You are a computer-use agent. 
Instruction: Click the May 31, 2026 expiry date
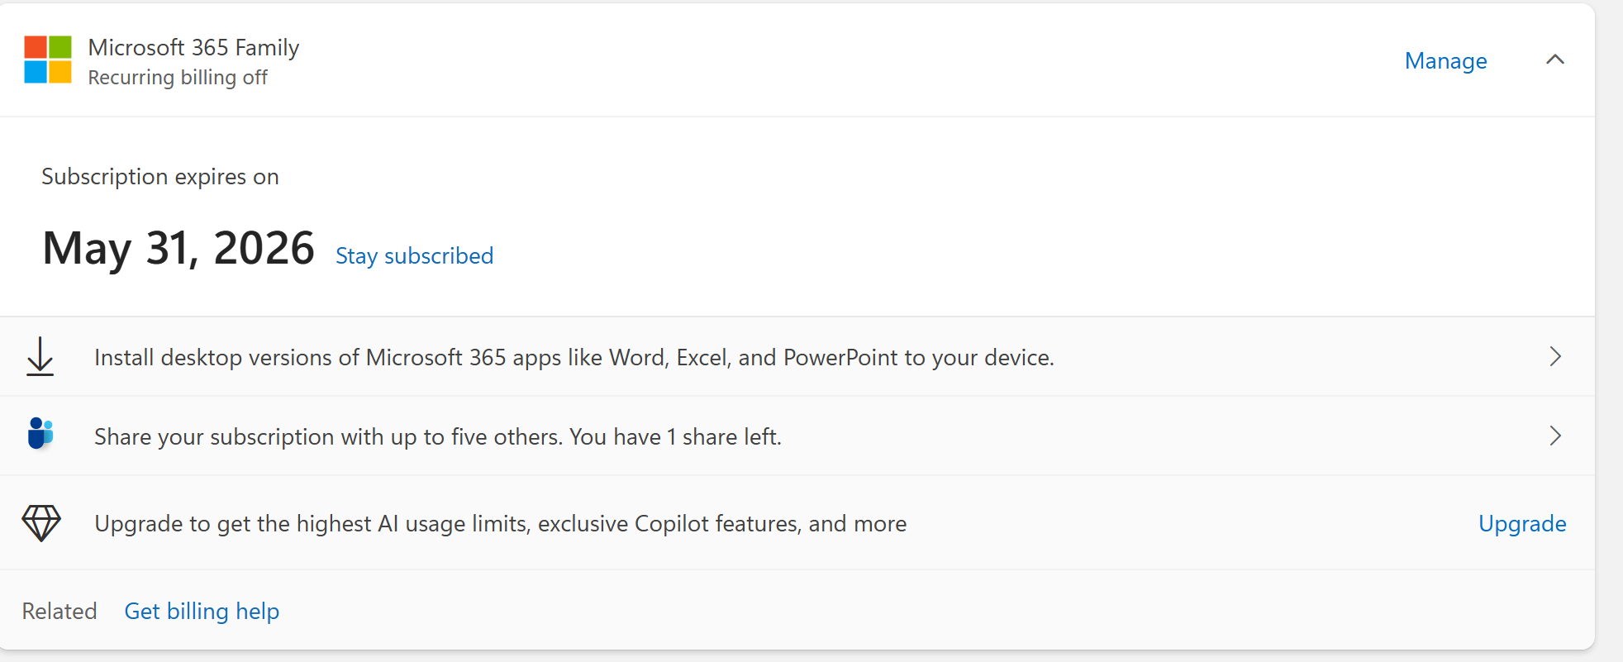[x=178, y=248]
